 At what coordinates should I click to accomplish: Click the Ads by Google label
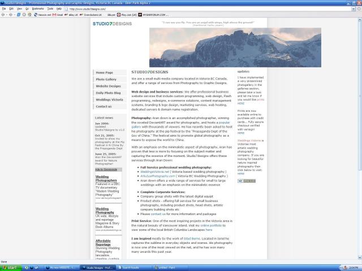[106, 169]
